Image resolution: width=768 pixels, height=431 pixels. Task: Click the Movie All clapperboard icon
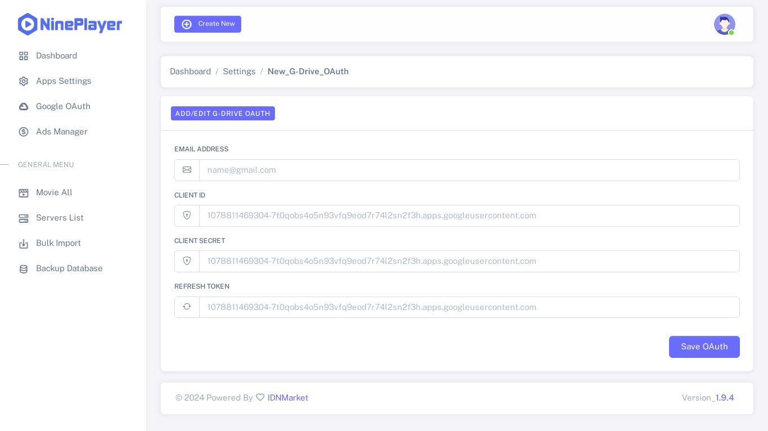24,193
